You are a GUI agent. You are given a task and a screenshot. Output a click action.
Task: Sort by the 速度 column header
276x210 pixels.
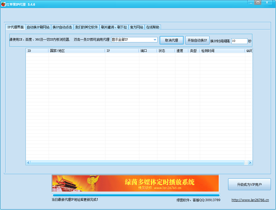tap(181, 51)
